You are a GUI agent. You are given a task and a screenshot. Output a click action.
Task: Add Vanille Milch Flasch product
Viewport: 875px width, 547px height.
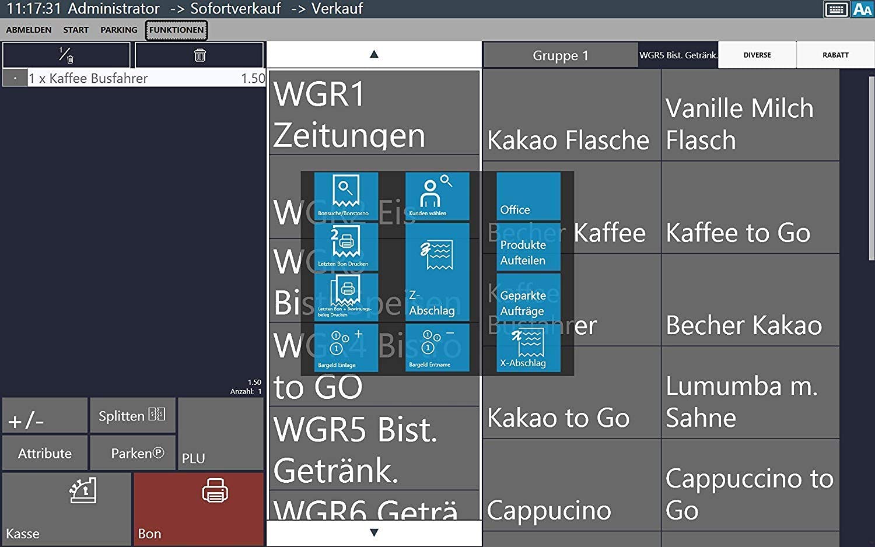(751, 115)
